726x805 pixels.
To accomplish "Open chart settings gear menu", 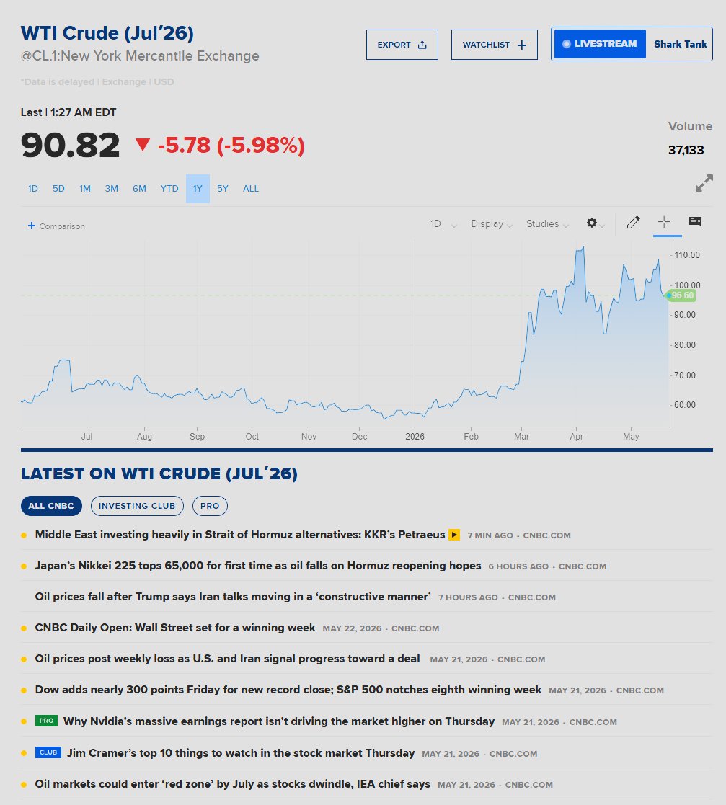I will (595, 223).
